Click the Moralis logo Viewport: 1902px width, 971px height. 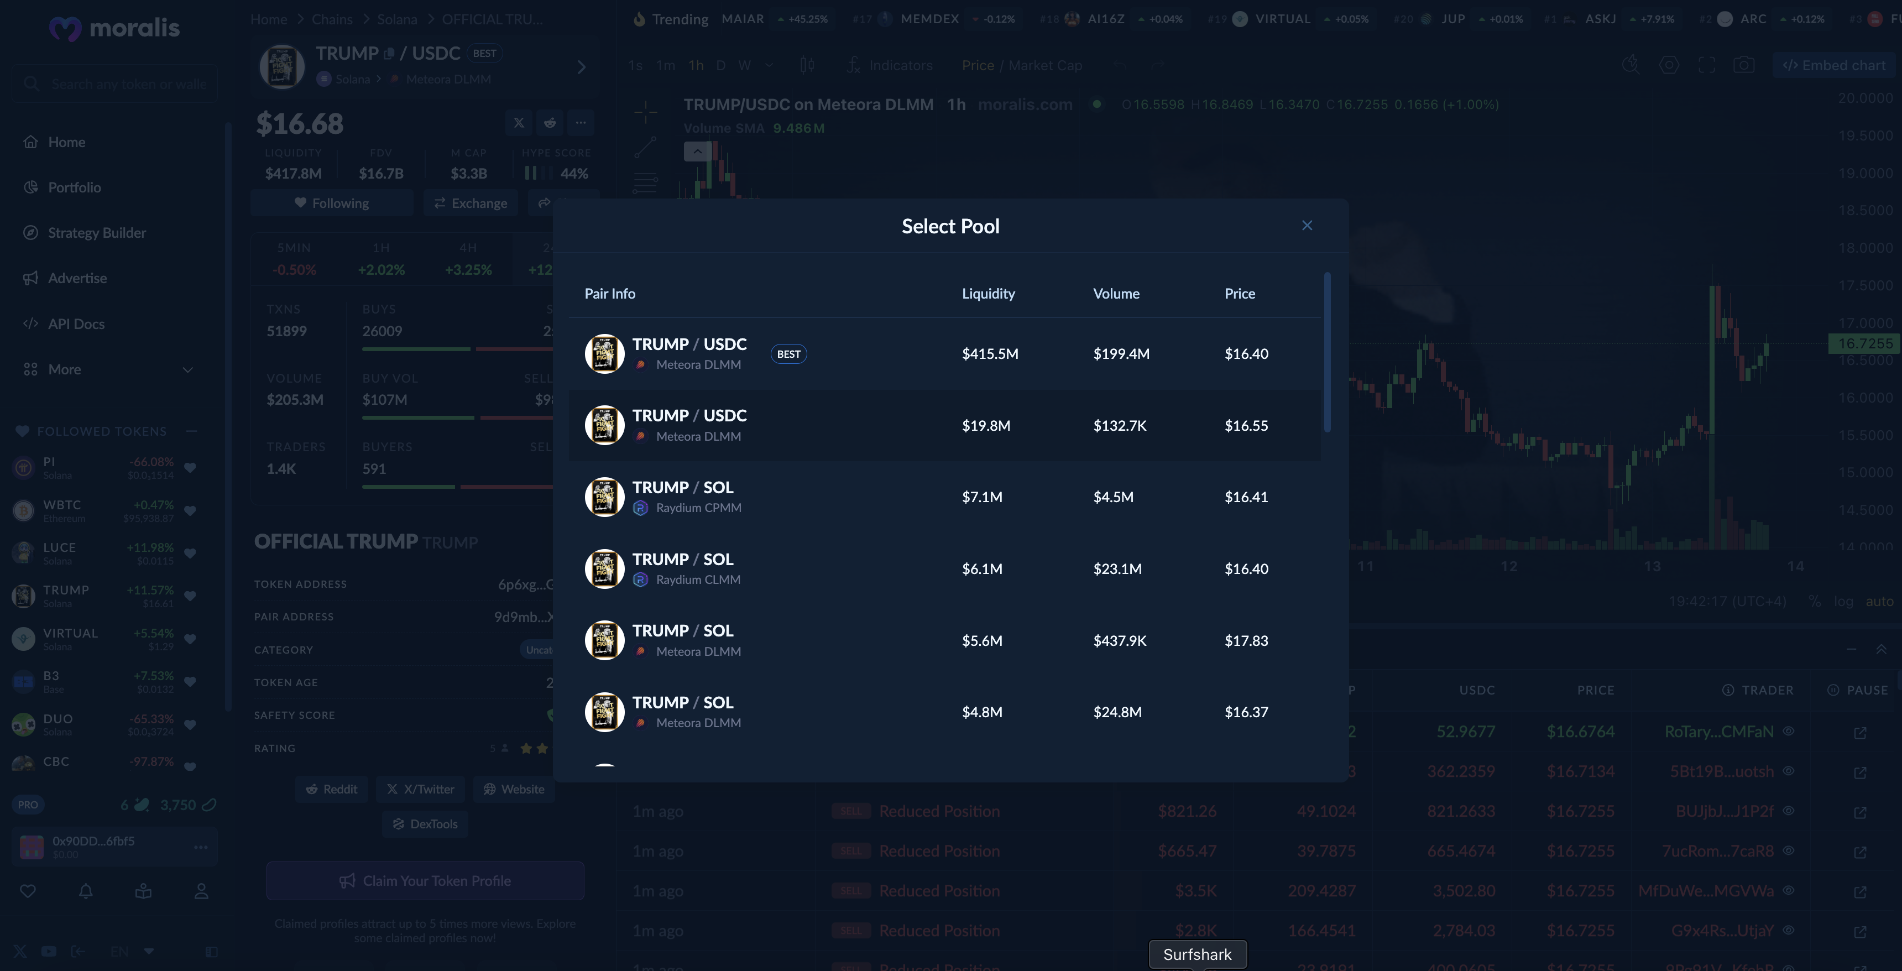[x=114, y=28]
